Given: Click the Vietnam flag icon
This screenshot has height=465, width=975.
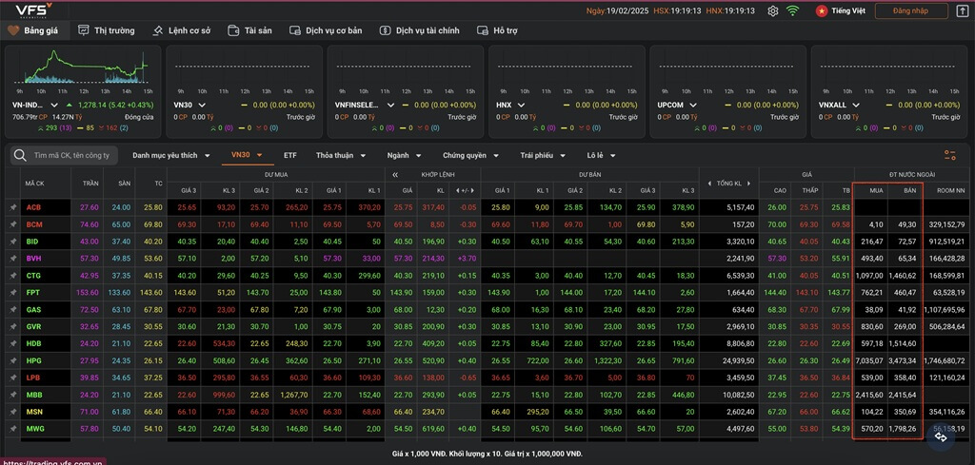Looking at the screenshot, I should (822, 10).
